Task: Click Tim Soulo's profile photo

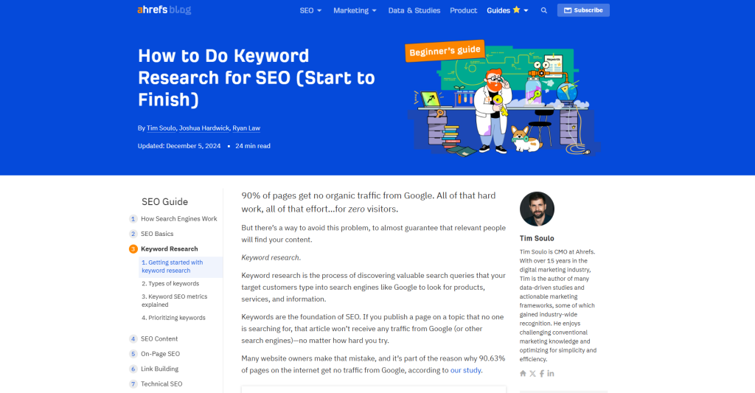Action: [x=537, y=209]
